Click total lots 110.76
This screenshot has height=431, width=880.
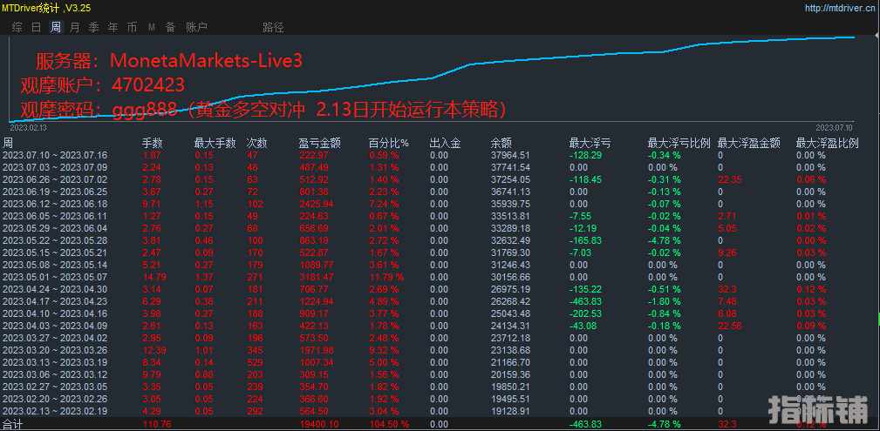157,425
